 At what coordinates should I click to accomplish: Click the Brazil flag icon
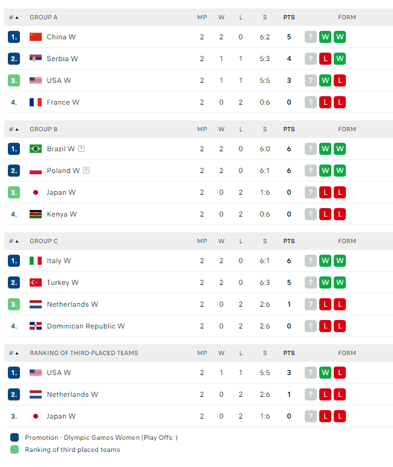point(36,149)
